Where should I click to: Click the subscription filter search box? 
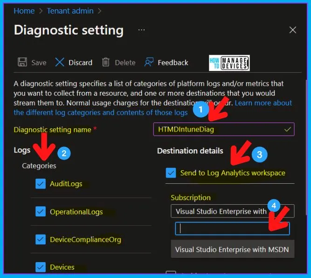[232, 229]
